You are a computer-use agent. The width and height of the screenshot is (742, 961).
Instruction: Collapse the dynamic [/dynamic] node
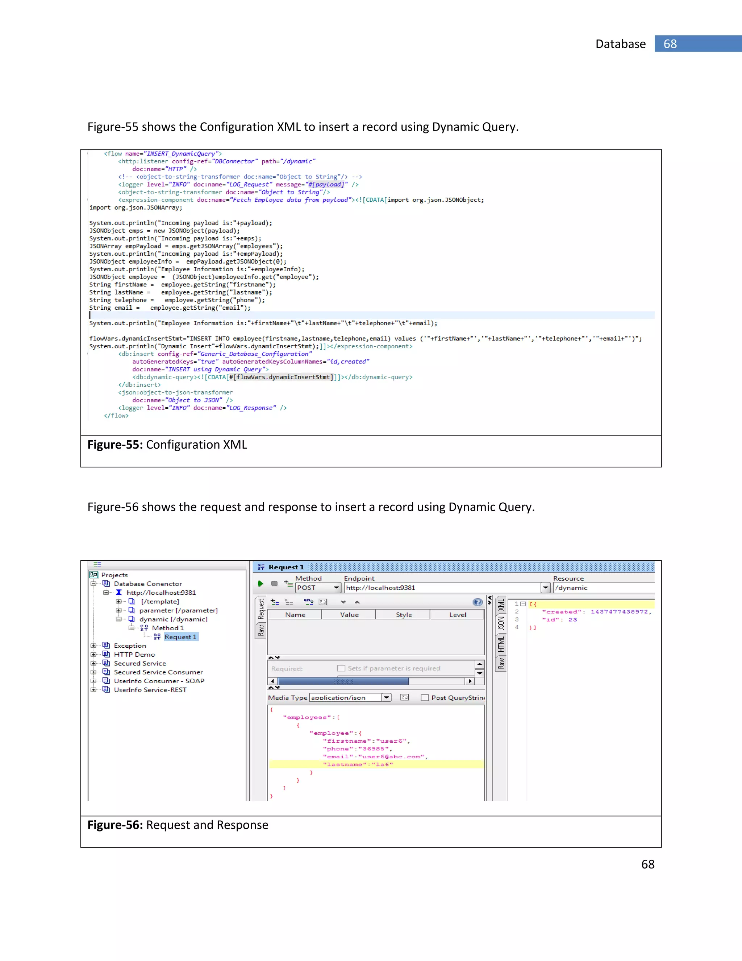coord(119,619)
